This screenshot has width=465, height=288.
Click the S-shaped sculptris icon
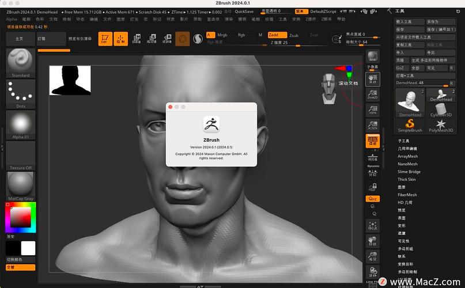[198, 39]
